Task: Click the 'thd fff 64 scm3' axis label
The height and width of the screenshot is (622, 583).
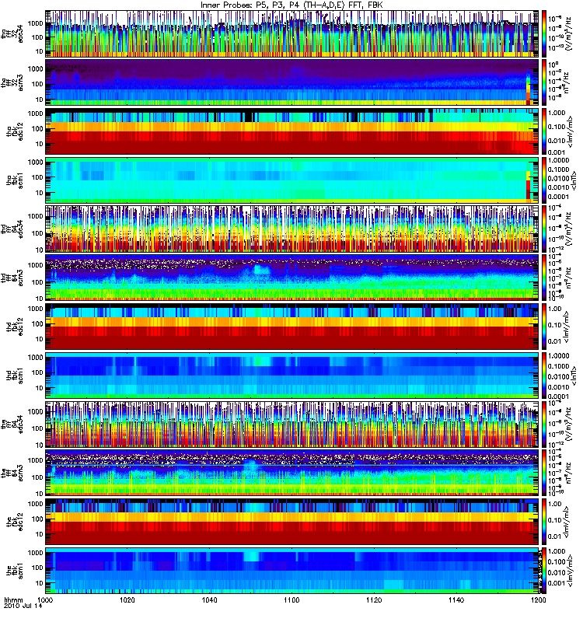Action: coord(12,278)
